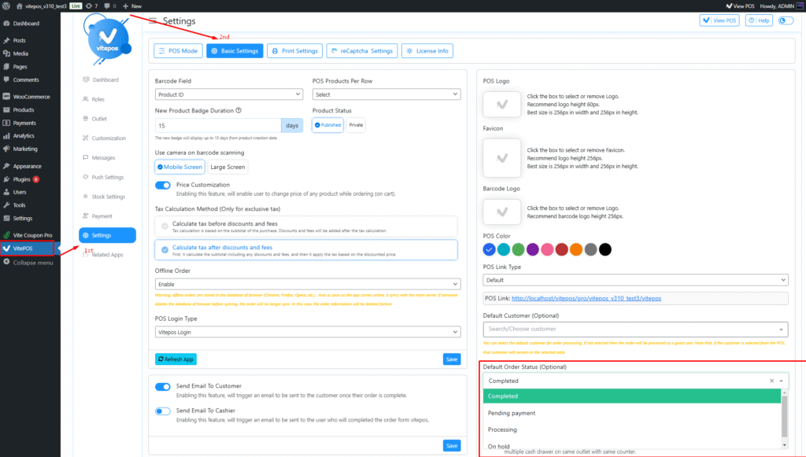Choose Mobile Screen for barcode scanning
This screenshot has height=457, width=806.
pyautogui.click(x=180, y=167)
